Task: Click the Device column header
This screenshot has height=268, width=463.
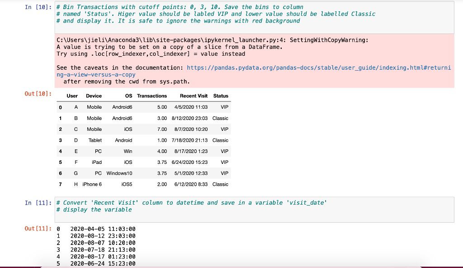Action: coord(93,96)
